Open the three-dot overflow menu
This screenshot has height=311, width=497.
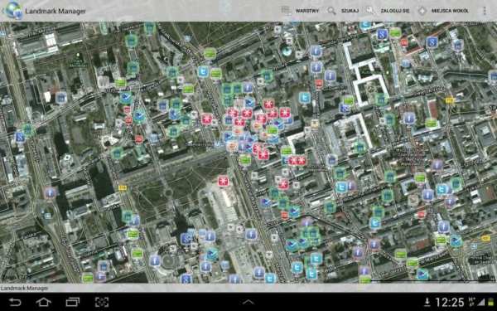click(485, 11)
